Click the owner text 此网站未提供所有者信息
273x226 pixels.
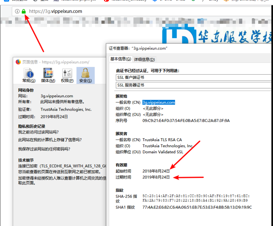point(62,102)
